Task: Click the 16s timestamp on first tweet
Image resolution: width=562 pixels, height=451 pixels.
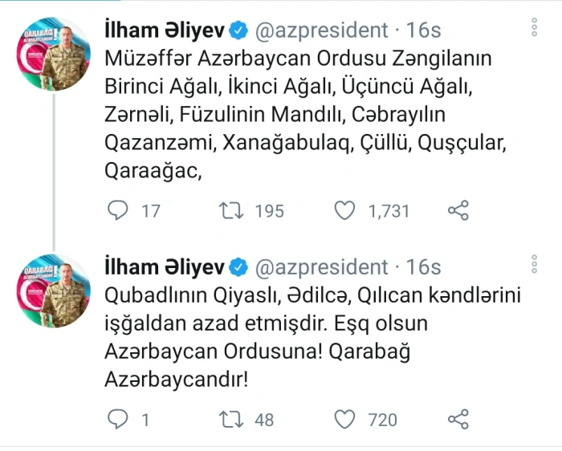Action: tap(422, 31)
